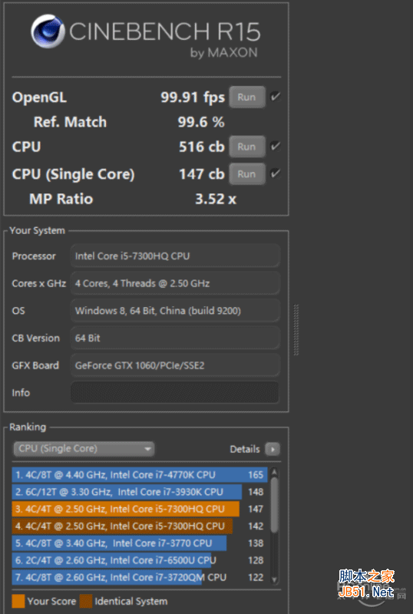
Task: Uncheck the CPU (Single Core) test checkbox
Action: point(276,173)
